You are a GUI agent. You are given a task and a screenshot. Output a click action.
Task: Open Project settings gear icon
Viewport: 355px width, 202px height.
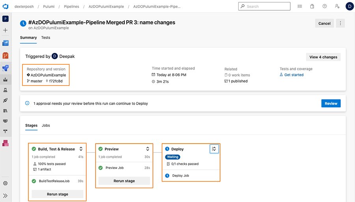[6, 183]
